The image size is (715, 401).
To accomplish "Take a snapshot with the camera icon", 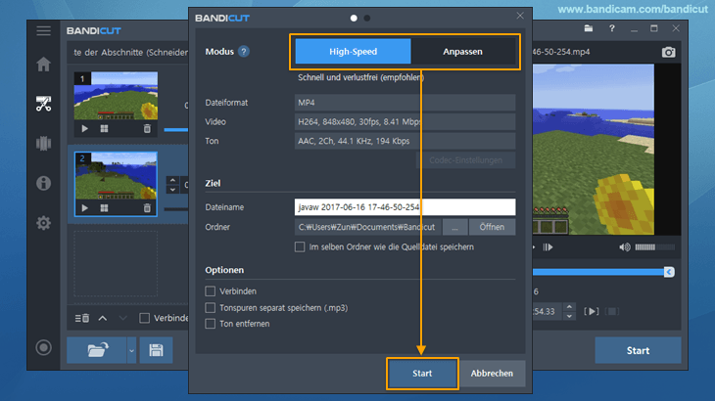I will tap(669, 52).
